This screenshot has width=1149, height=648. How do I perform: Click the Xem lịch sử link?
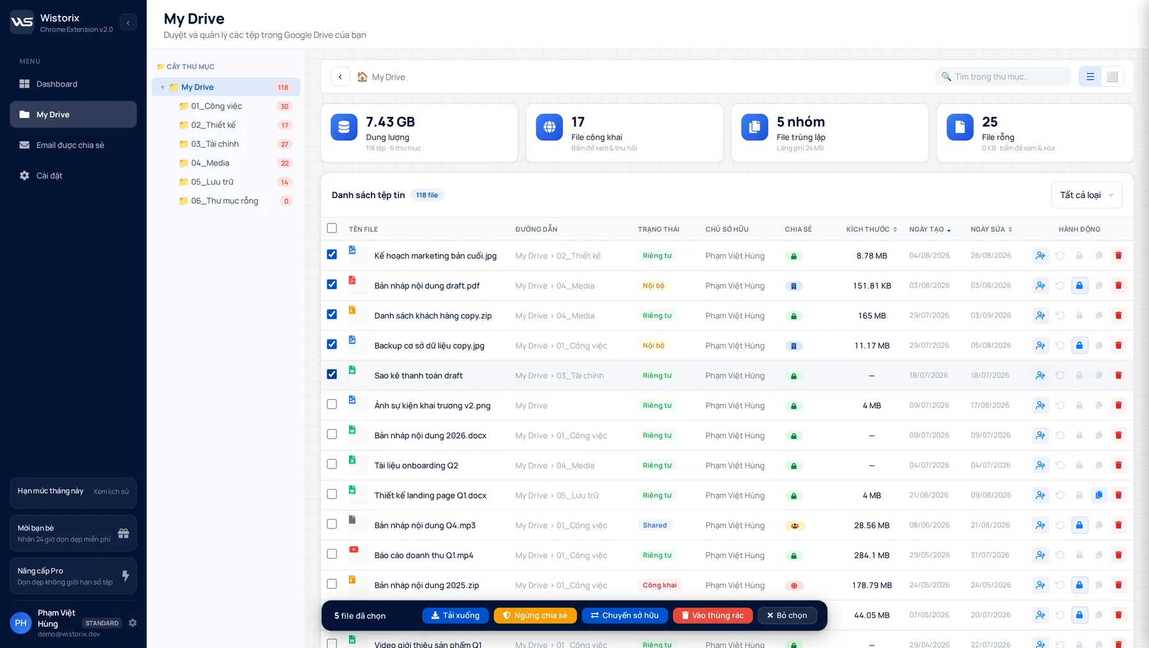[x=111, y=492]
